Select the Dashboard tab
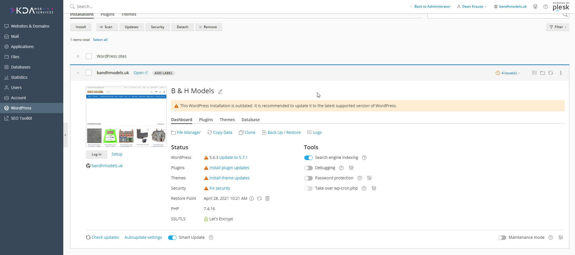The height and width of the screenshot is (255, 575). pyautogui.click(x=182, y=120)
